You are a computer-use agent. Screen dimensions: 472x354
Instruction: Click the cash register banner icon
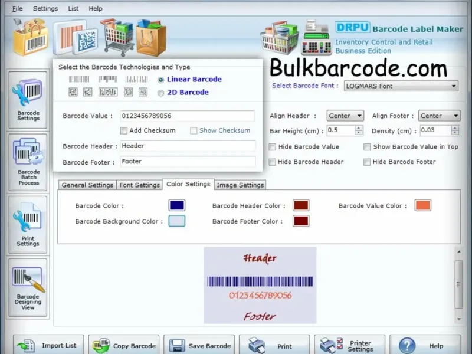[x=316, y=37]
